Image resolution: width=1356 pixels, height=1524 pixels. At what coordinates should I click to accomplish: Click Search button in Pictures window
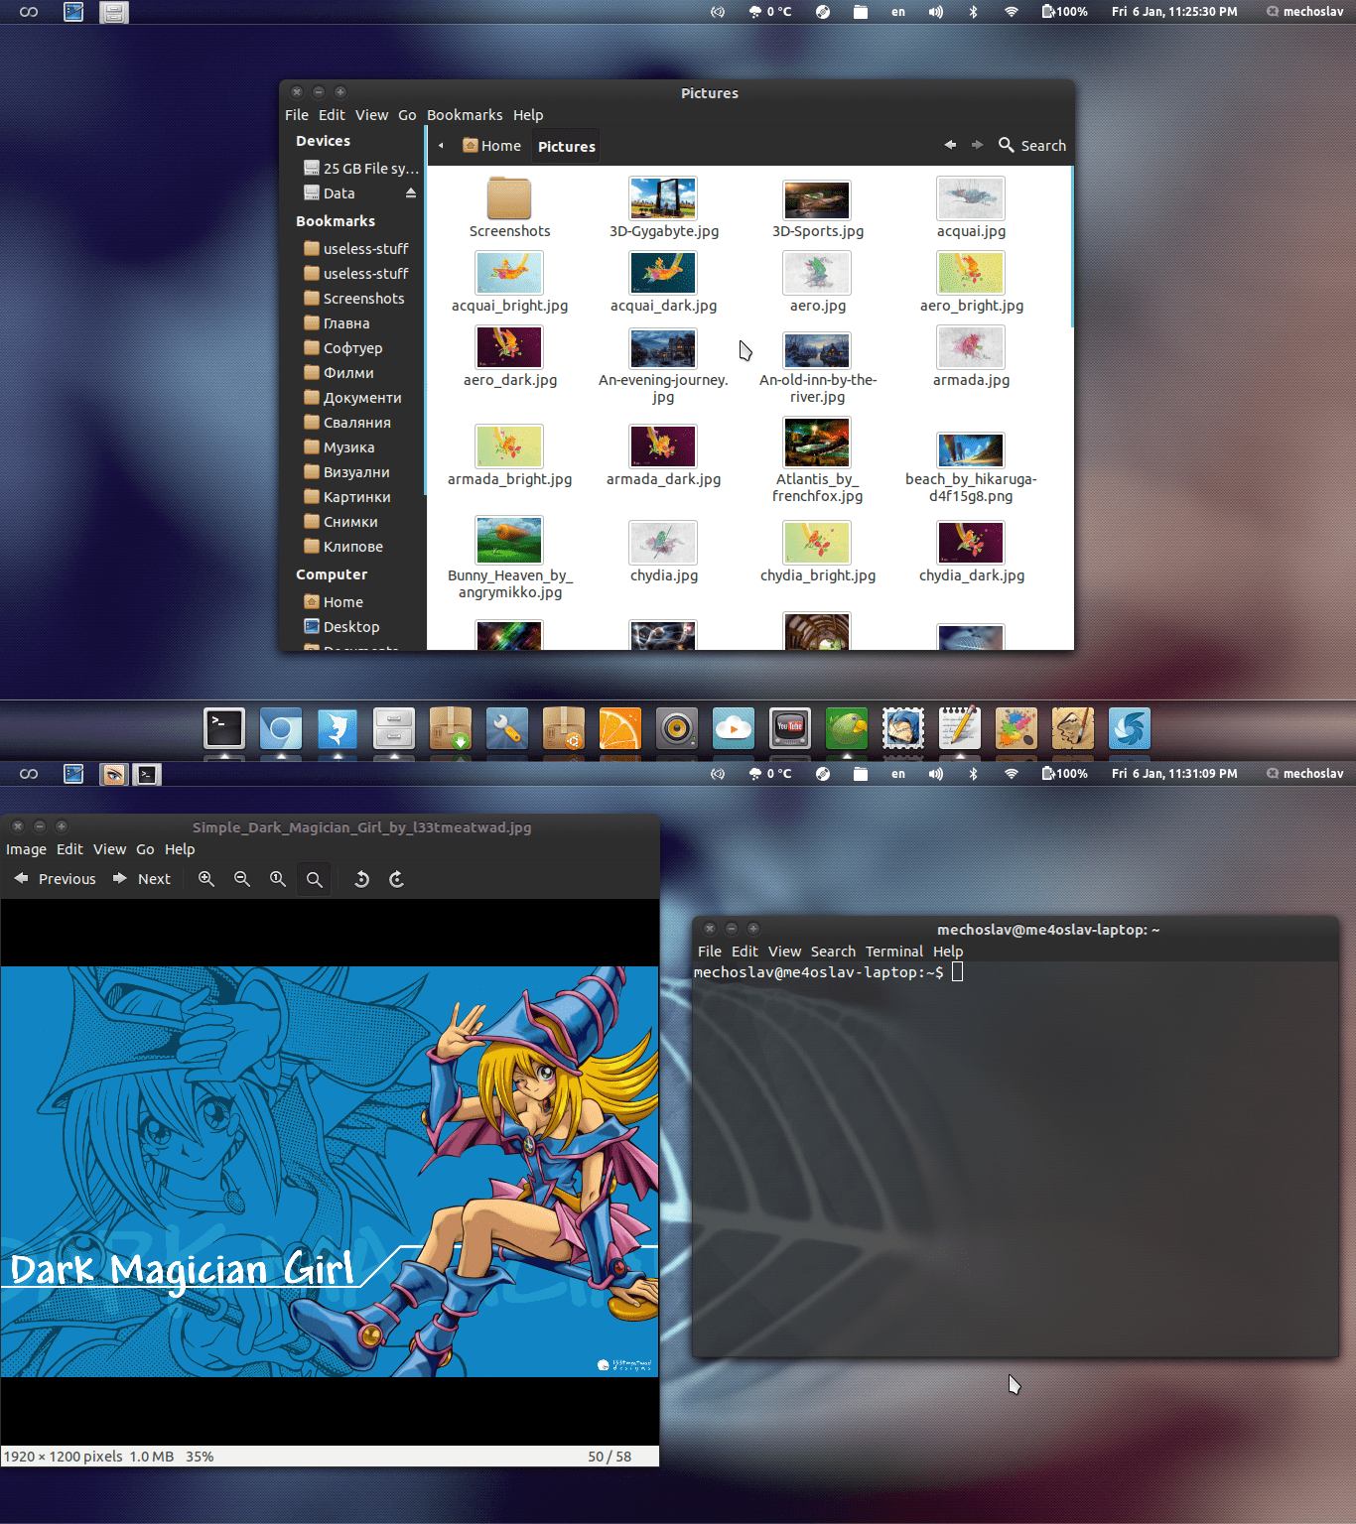(1032, 145)
